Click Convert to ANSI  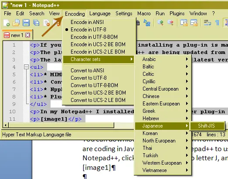(99, 71)
